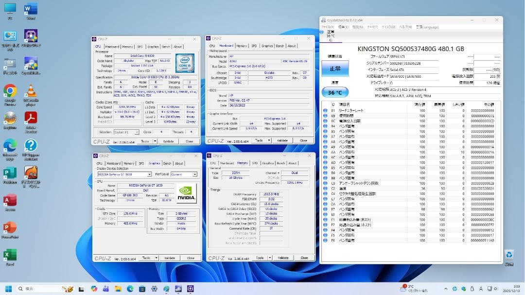Open the Excel desktop shortcut
525x295 pixels.
(x=10, y=258)
